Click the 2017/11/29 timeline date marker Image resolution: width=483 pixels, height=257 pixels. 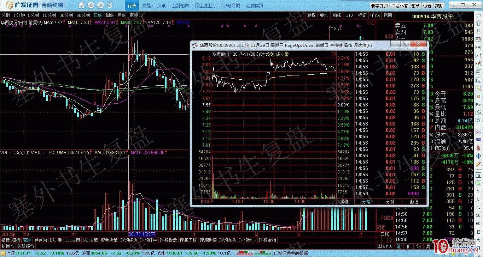[x=142, y=234]
